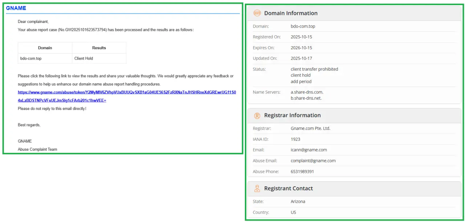
Task: Click the Registrant Contact person icon
Action: [257, 189]
